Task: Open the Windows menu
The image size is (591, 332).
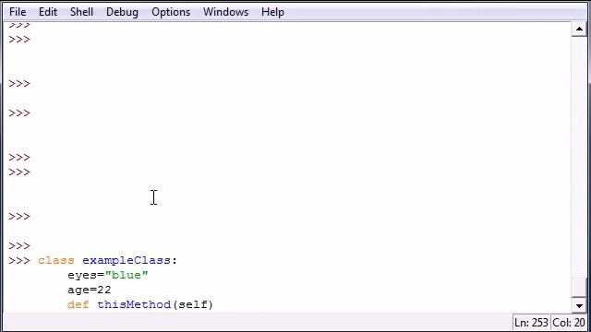Action: point(225,12)
